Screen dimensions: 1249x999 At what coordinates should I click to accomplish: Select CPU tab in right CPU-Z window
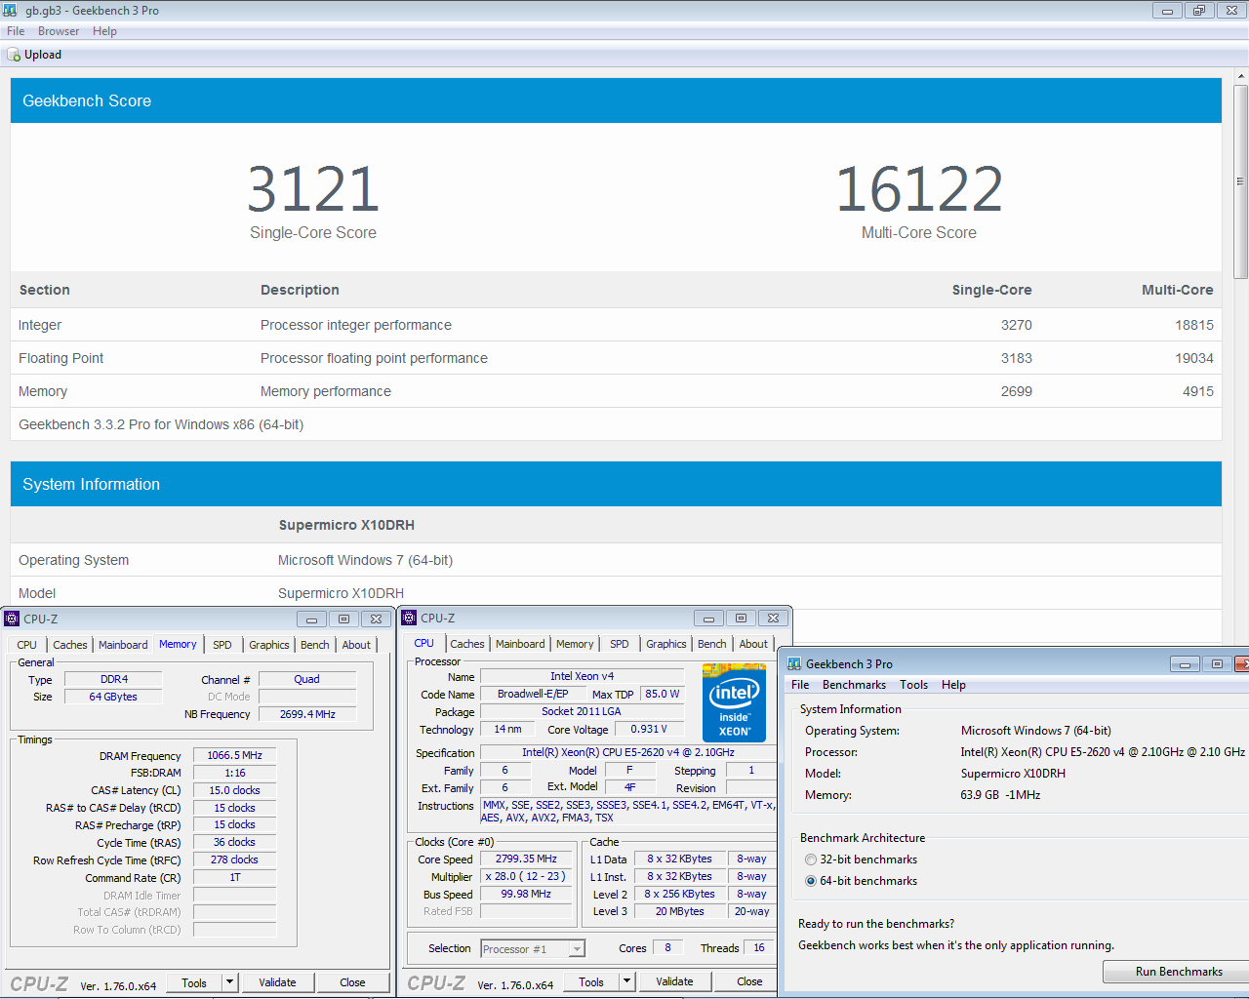pos(423,643)
